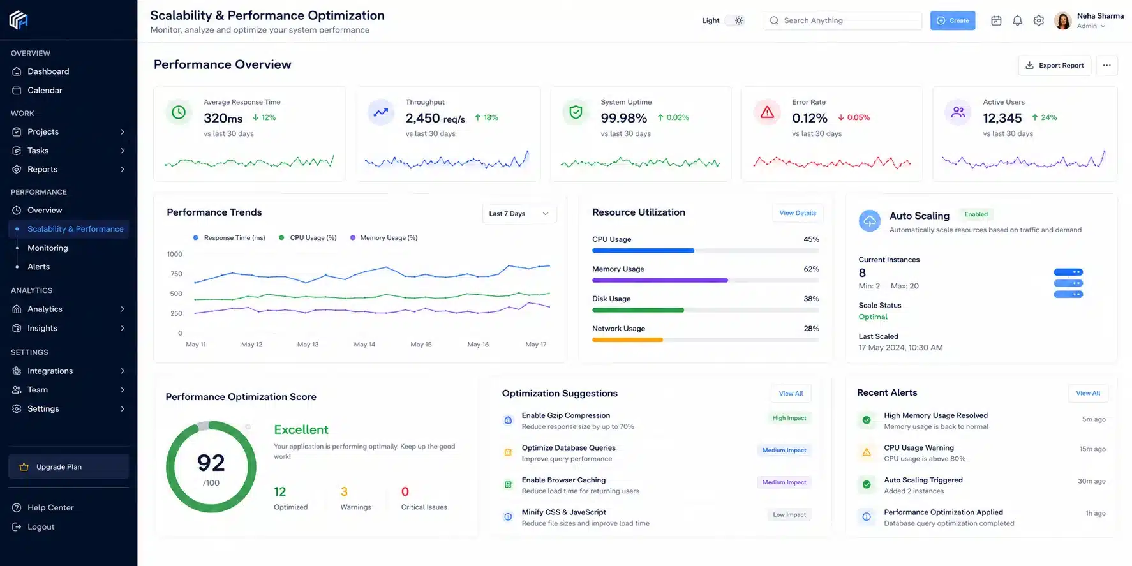The image size is (1132, 566).
Task: Toggle the Light theme switch
Action: tap(734, 20)
